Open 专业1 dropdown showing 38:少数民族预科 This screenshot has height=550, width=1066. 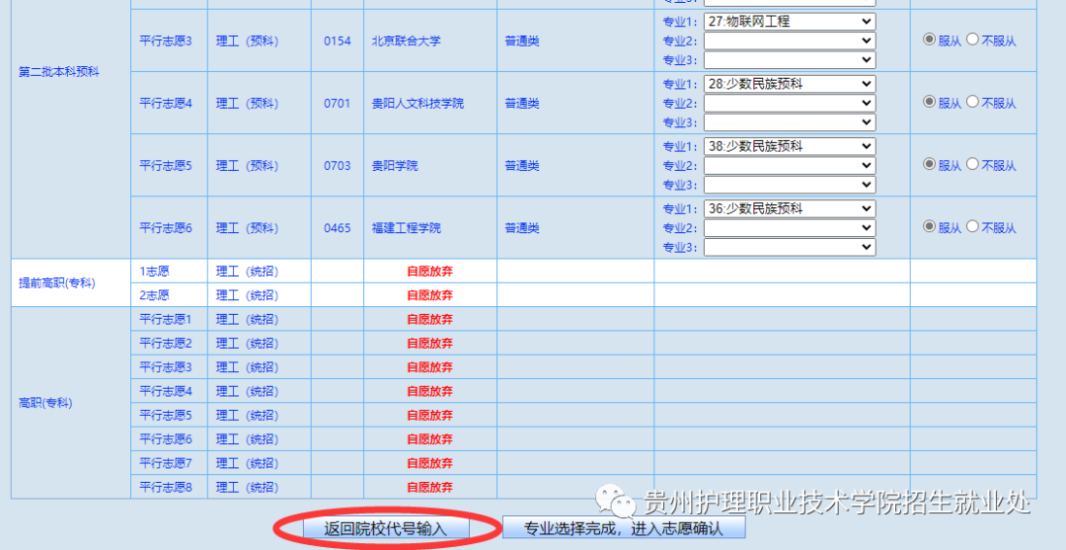[x=789, y=146]
